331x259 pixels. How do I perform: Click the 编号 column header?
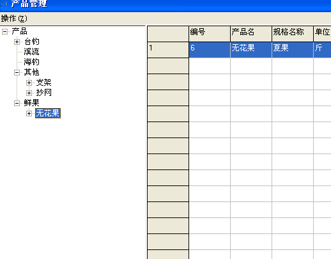(x=210, y=34)
